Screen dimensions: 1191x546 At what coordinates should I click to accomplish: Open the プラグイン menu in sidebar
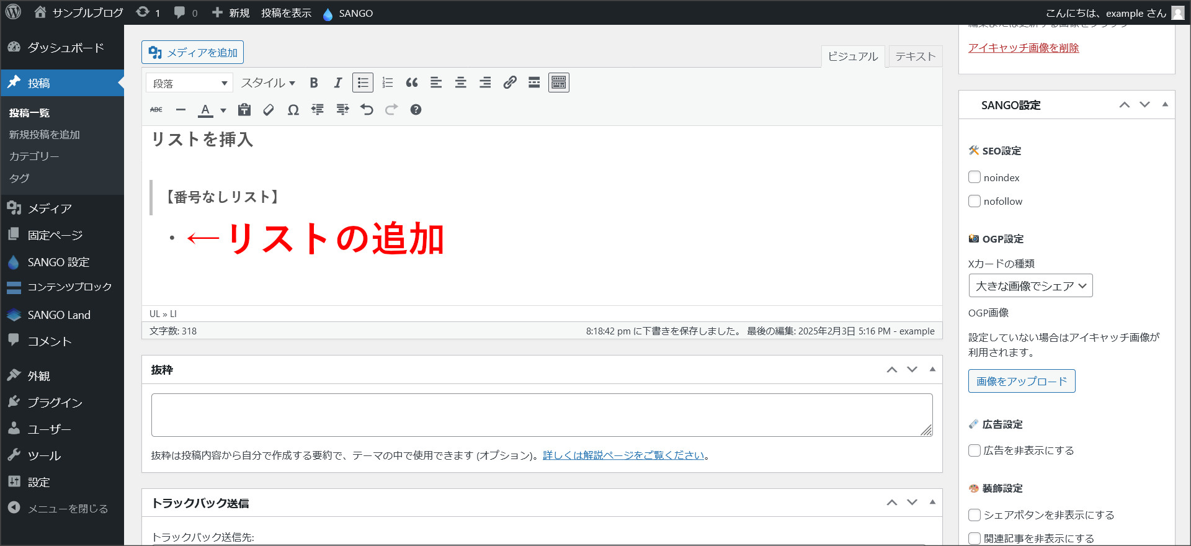[55, 403]
